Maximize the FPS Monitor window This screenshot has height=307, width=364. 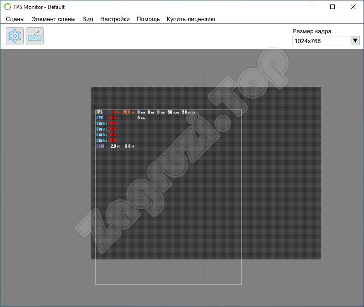pos(333,7)
